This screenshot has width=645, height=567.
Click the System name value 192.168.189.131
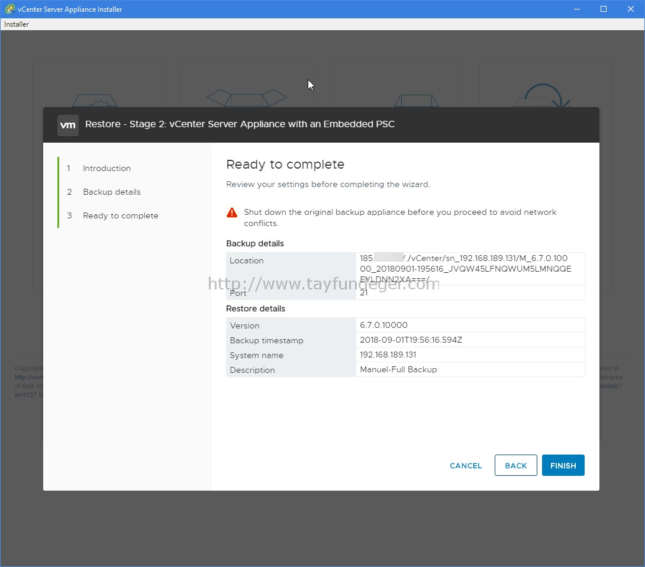tap(388, 355)
